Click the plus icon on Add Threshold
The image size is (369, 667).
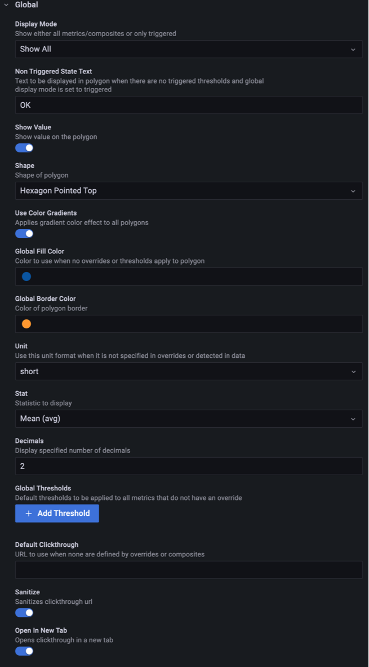pyautogui.click(x=29, y=514)
